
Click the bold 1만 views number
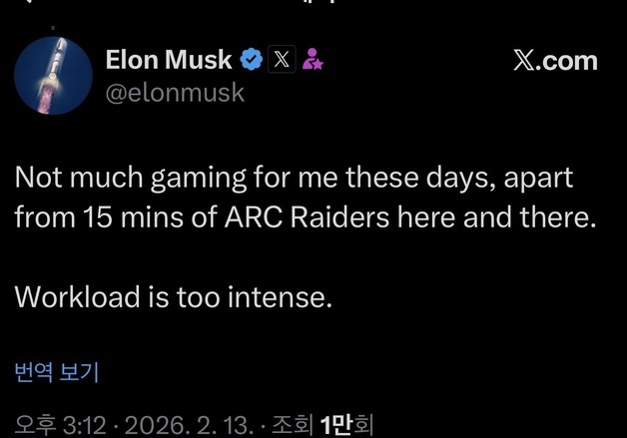pos(337,426)
